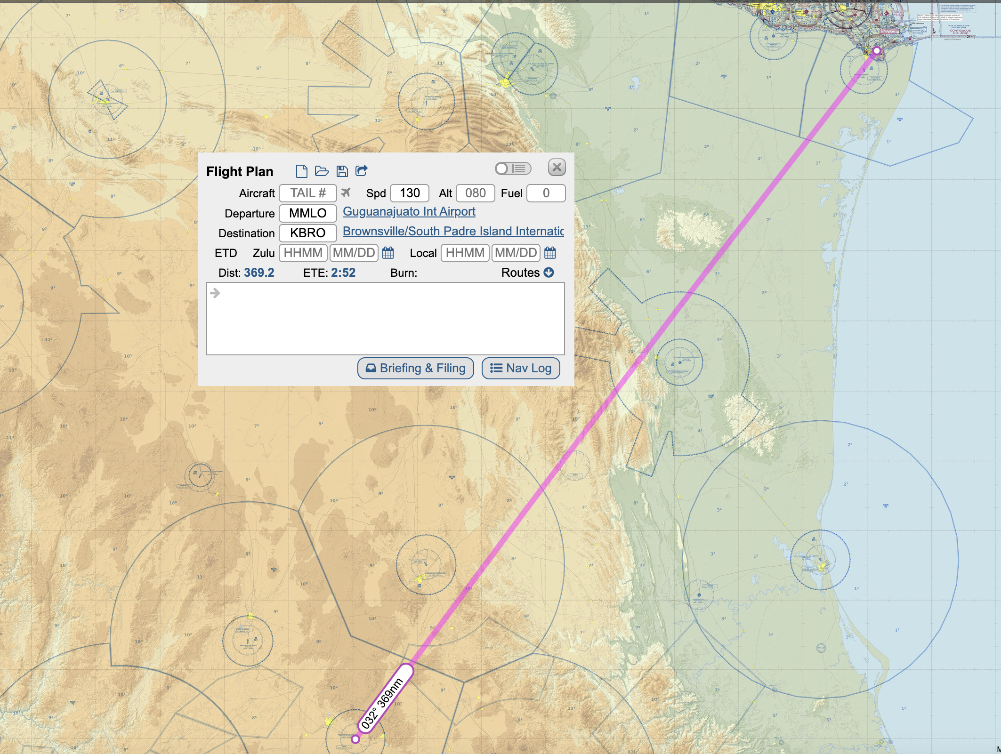Edit the Destination field KBRO

coord(308,233)
